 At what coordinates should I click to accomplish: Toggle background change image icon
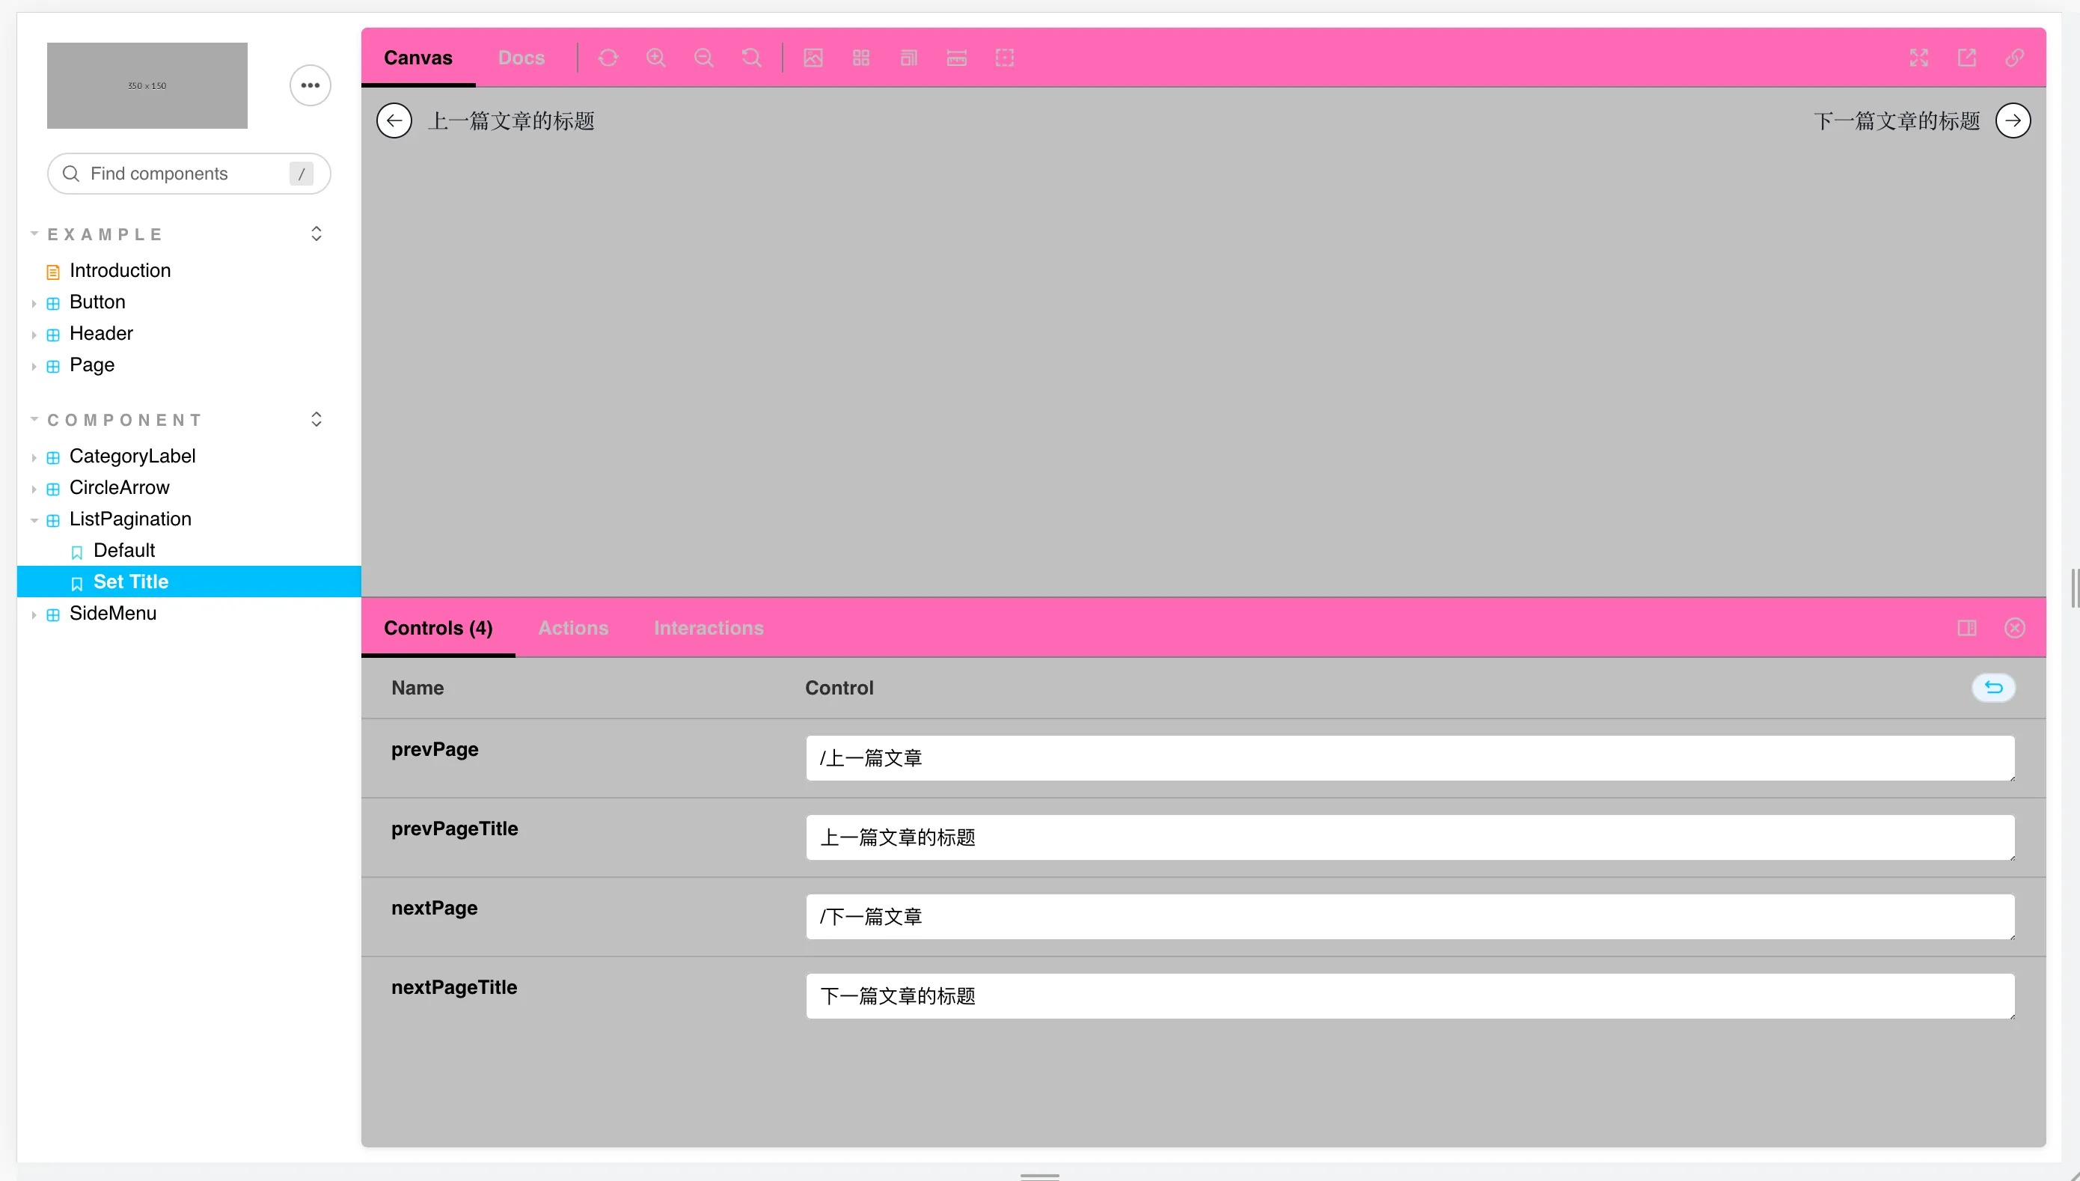pyautogui.click(x=813, y=58)
